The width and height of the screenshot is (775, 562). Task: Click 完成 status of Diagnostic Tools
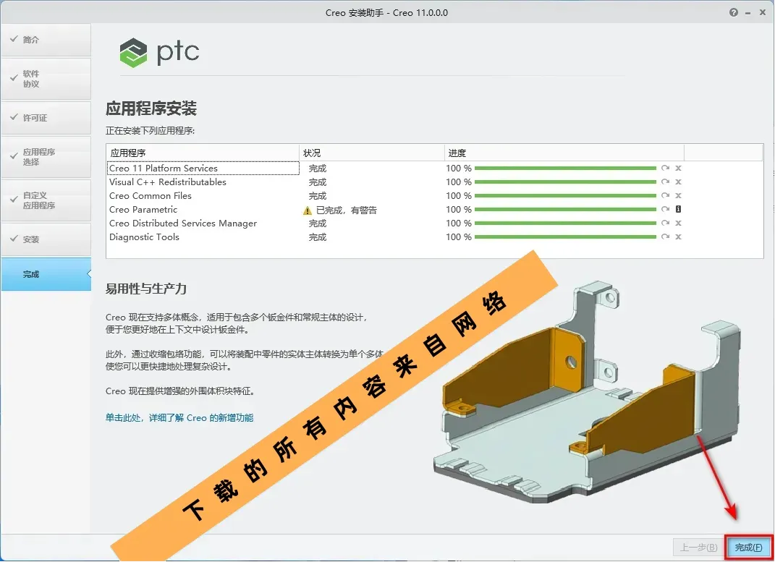point(318,237)
